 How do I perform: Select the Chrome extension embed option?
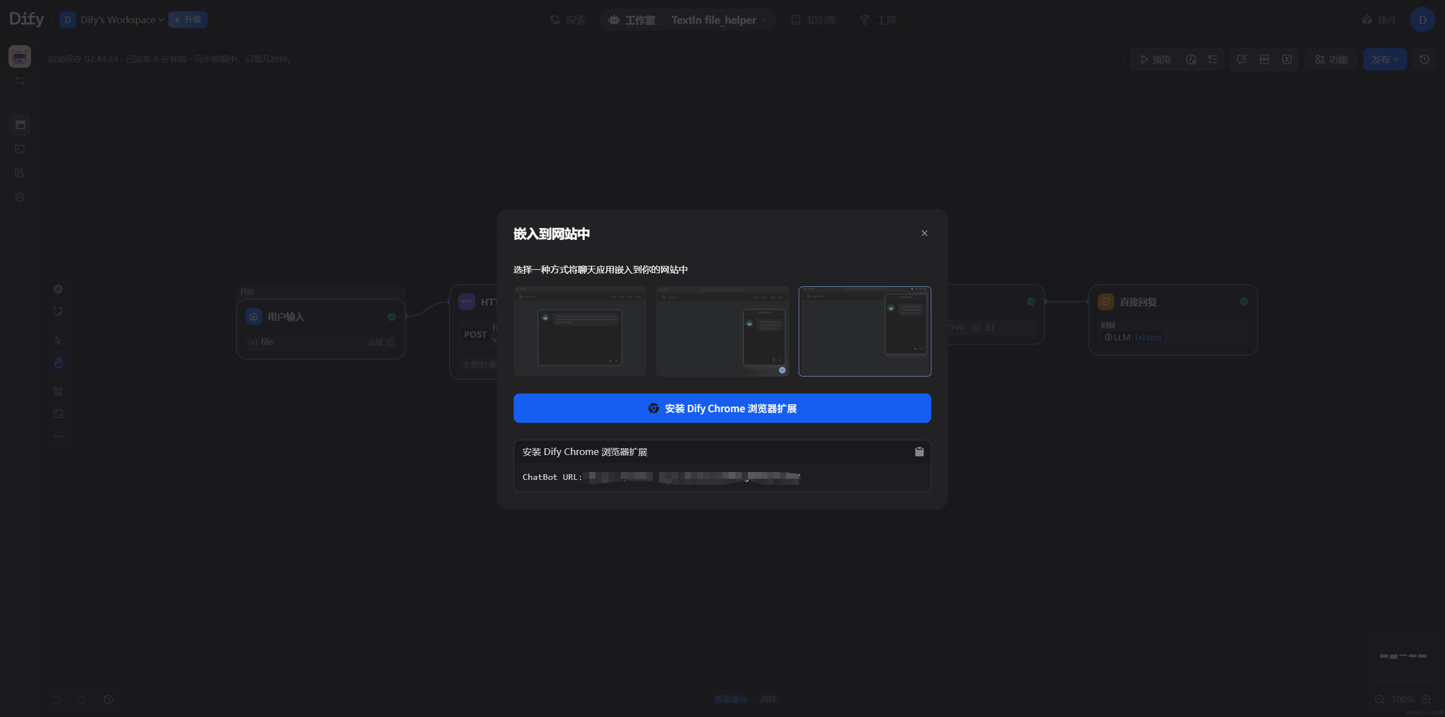(864, 331)
